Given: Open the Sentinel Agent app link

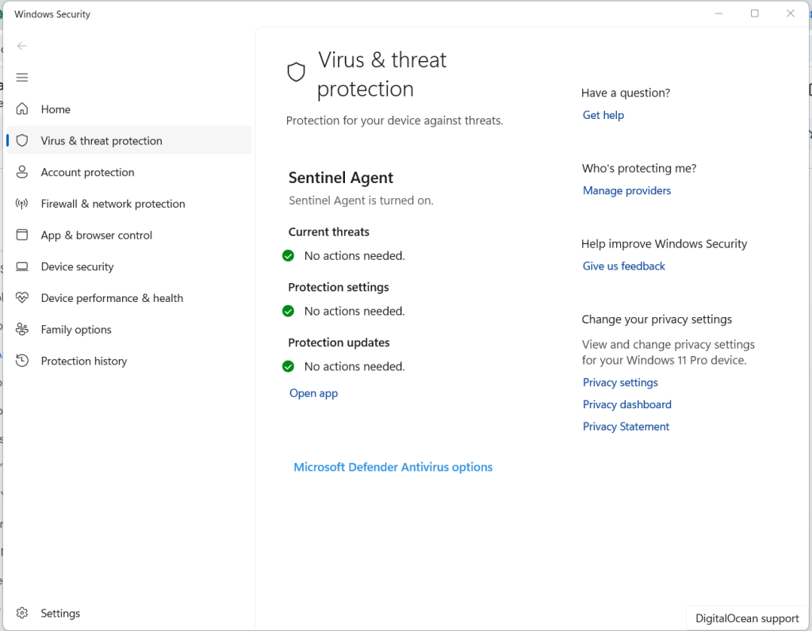Looking at the screenshot, I should (x=313, y=393).
